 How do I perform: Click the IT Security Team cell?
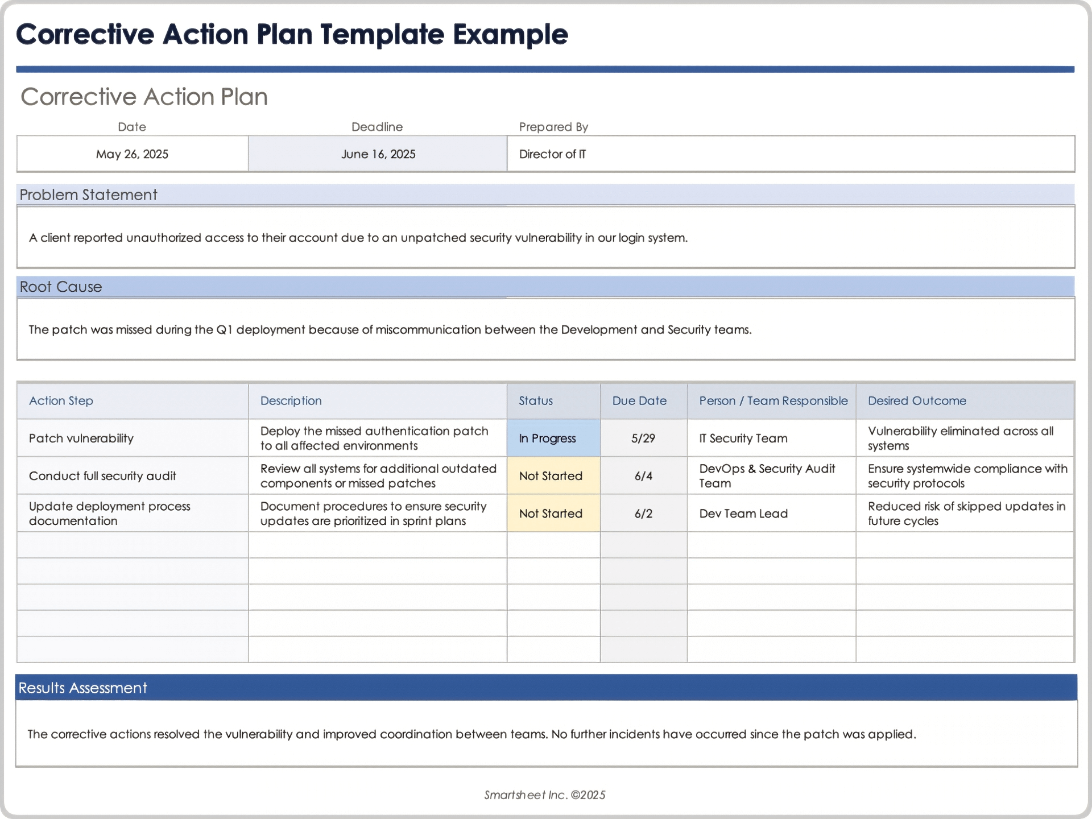pyautogui.click(x=743, y=438)
